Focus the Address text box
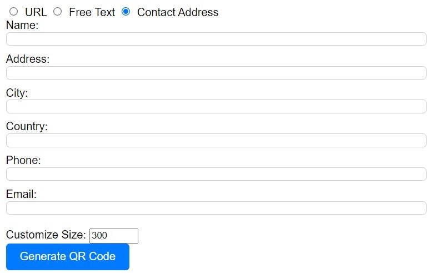The image size is (436, 273). pyautogui.click(x=216, y=73)
